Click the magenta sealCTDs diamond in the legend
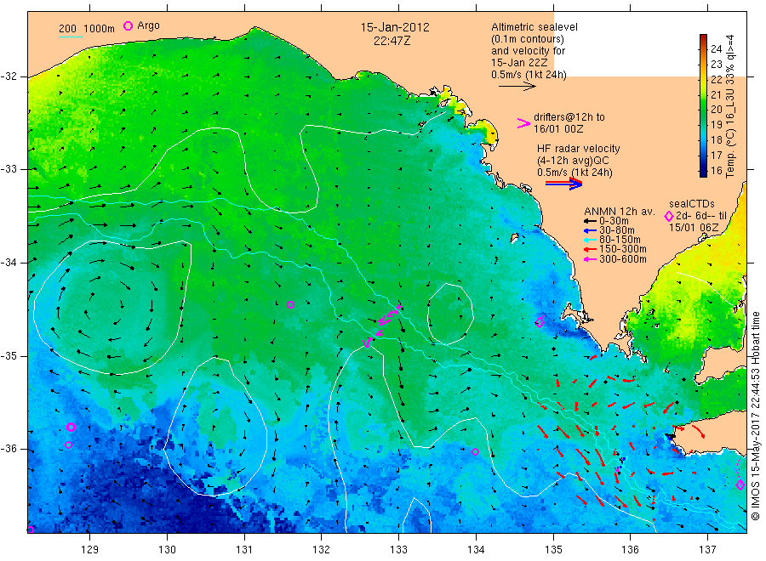766x561 pixels. click(x=669, y=216)
